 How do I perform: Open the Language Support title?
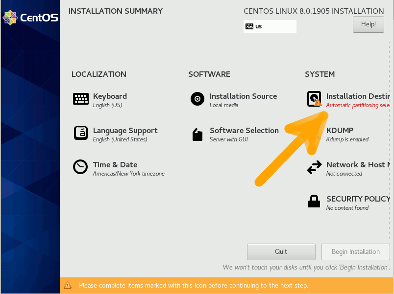pyautogui.click(x=125, y=131)
